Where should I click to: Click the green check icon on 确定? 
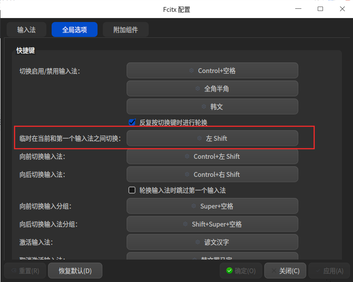(229, 271)
